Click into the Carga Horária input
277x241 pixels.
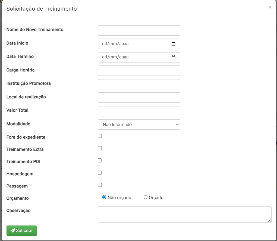tap(139, 71)
